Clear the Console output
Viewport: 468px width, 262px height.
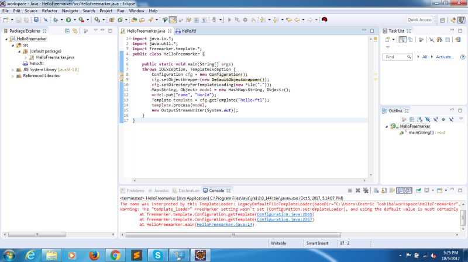(x=376, y=191)
